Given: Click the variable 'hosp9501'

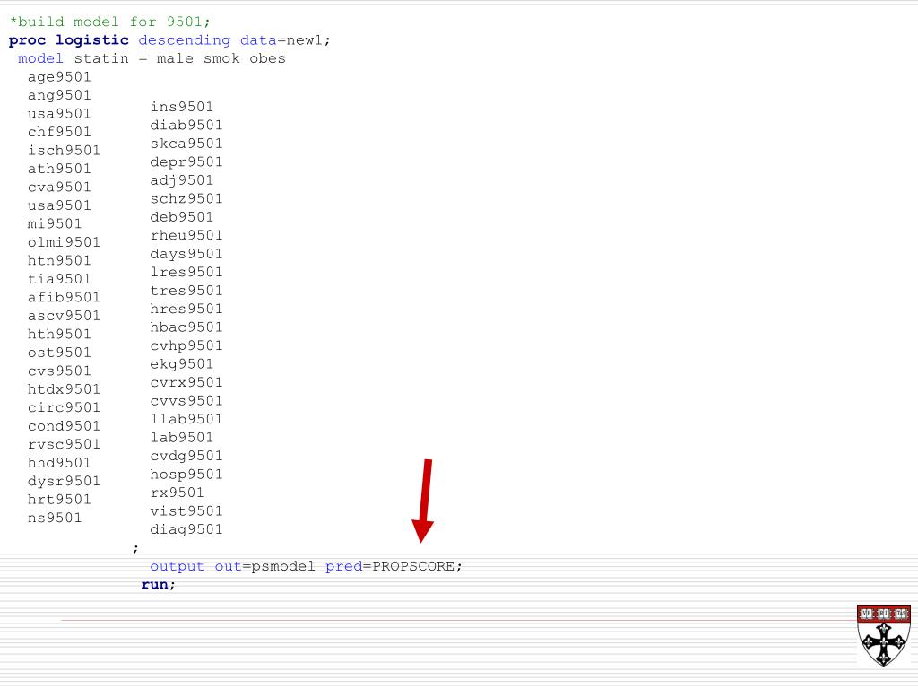Looking at the screenshot, I should [186, 474].
